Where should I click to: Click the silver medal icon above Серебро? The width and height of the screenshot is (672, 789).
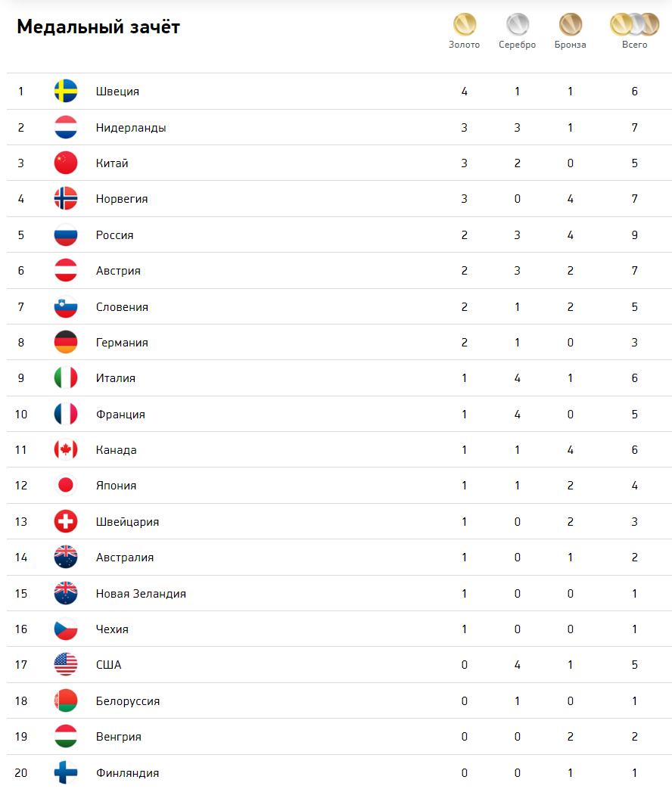coord(518,24)
